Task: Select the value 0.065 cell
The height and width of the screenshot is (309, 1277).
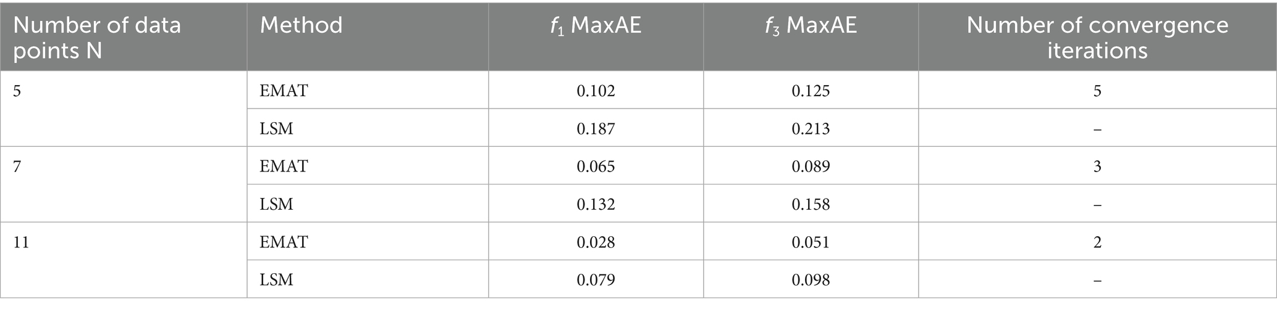Action: [596, 165]
